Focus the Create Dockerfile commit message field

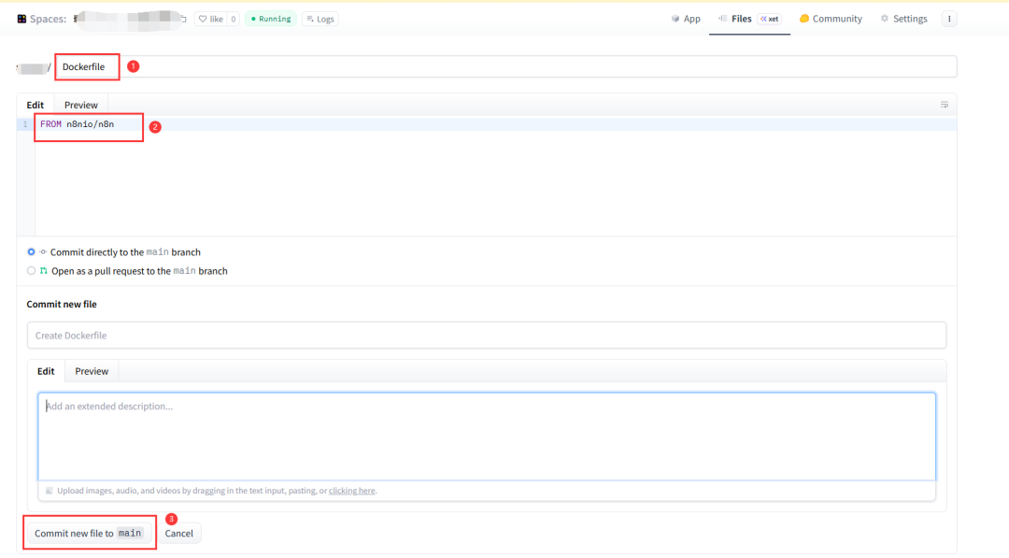[486, 336]
